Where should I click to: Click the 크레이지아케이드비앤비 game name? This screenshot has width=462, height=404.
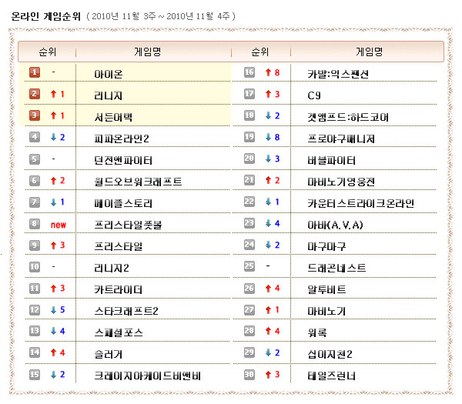[x=147, y=376]
